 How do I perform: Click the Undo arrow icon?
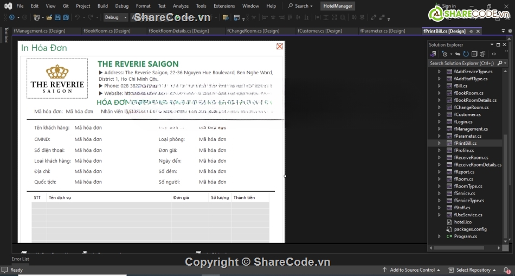pos(77,17)
